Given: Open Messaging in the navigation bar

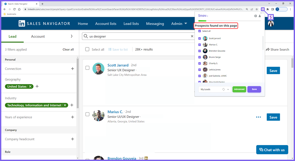Looking at the screenshot, I should (155, 24).
